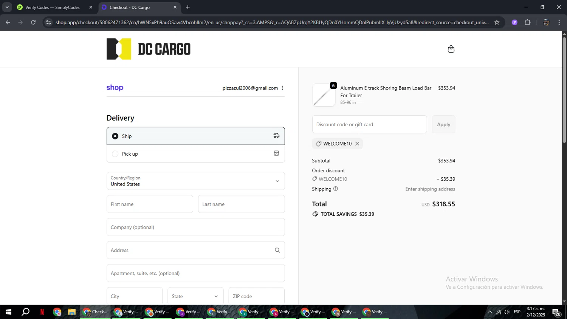This screenshot has height=319, width=567.
Task: Open File Explorer from taskbar
Action: [71, 312]
